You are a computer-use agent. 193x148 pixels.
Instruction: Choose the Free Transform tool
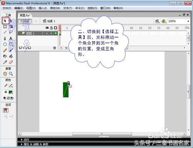click(5, 27)
